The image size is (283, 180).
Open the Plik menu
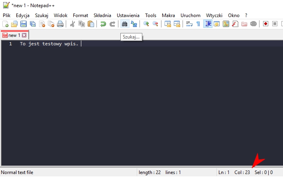(7, 15)
